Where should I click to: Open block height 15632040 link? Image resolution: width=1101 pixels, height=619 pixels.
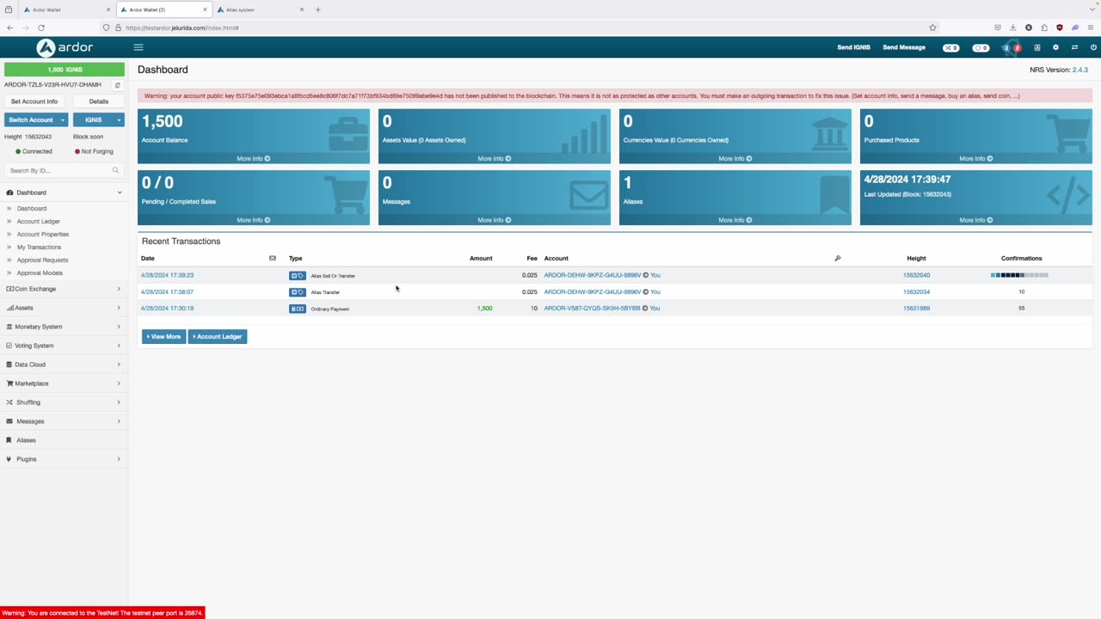click(x=916, y=275)
